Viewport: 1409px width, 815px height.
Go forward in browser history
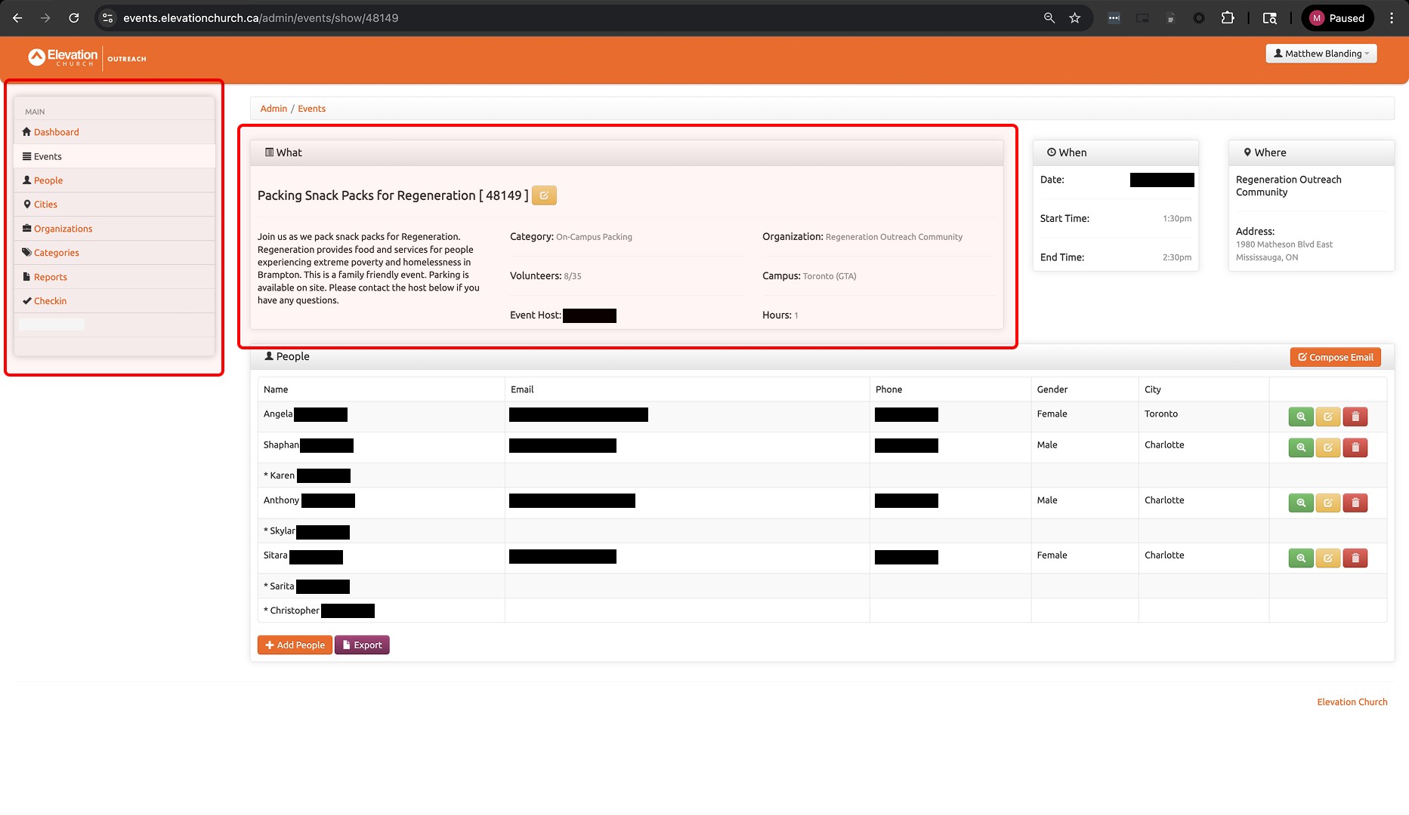(x=45, y=18)
